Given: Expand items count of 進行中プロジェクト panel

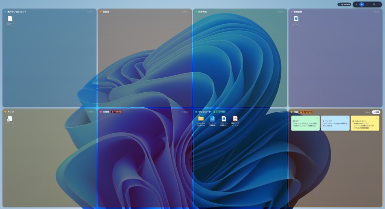Looking at the screenshot, I should 91,12.
